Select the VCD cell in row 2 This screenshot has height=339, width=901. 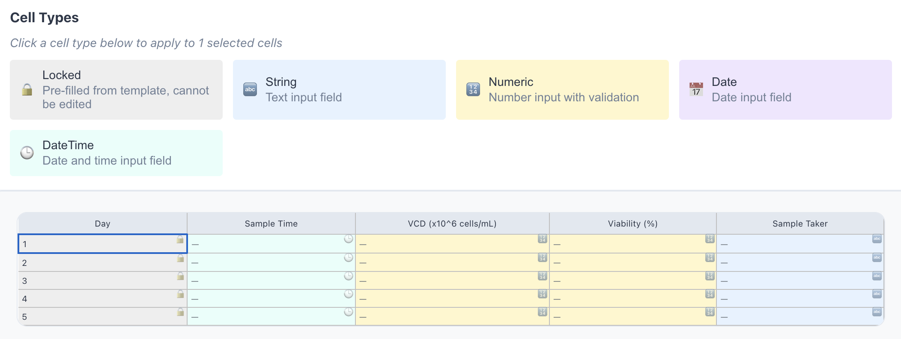pos(452,262)
